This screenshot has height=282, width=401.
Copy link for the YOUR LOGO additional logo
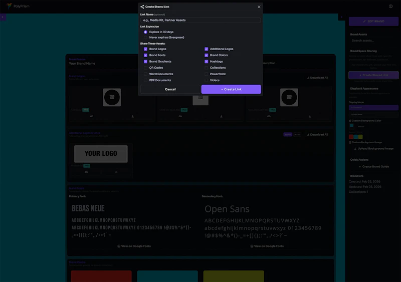[x=86, y=172]
